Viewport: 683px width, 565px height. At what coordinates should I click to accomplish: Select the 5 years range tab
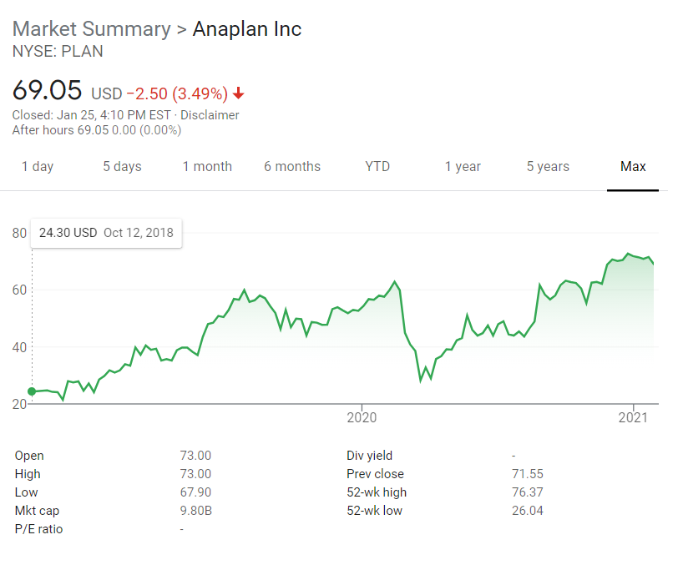548,166
